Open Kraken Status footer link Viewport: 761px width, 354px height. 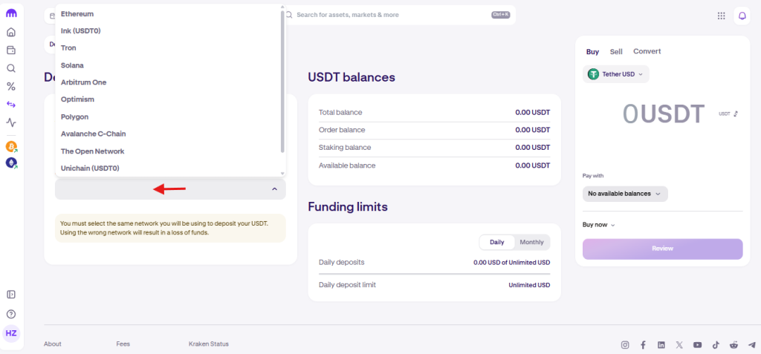click(x=209, y=344)
